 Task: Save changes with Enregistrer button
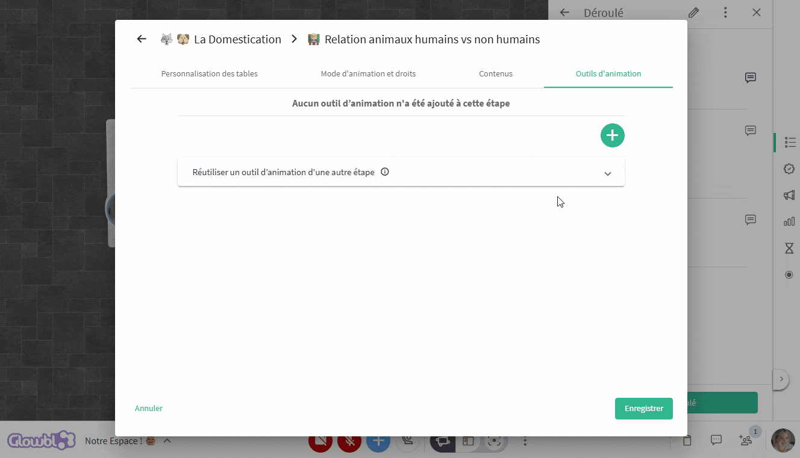click(644, 408)
